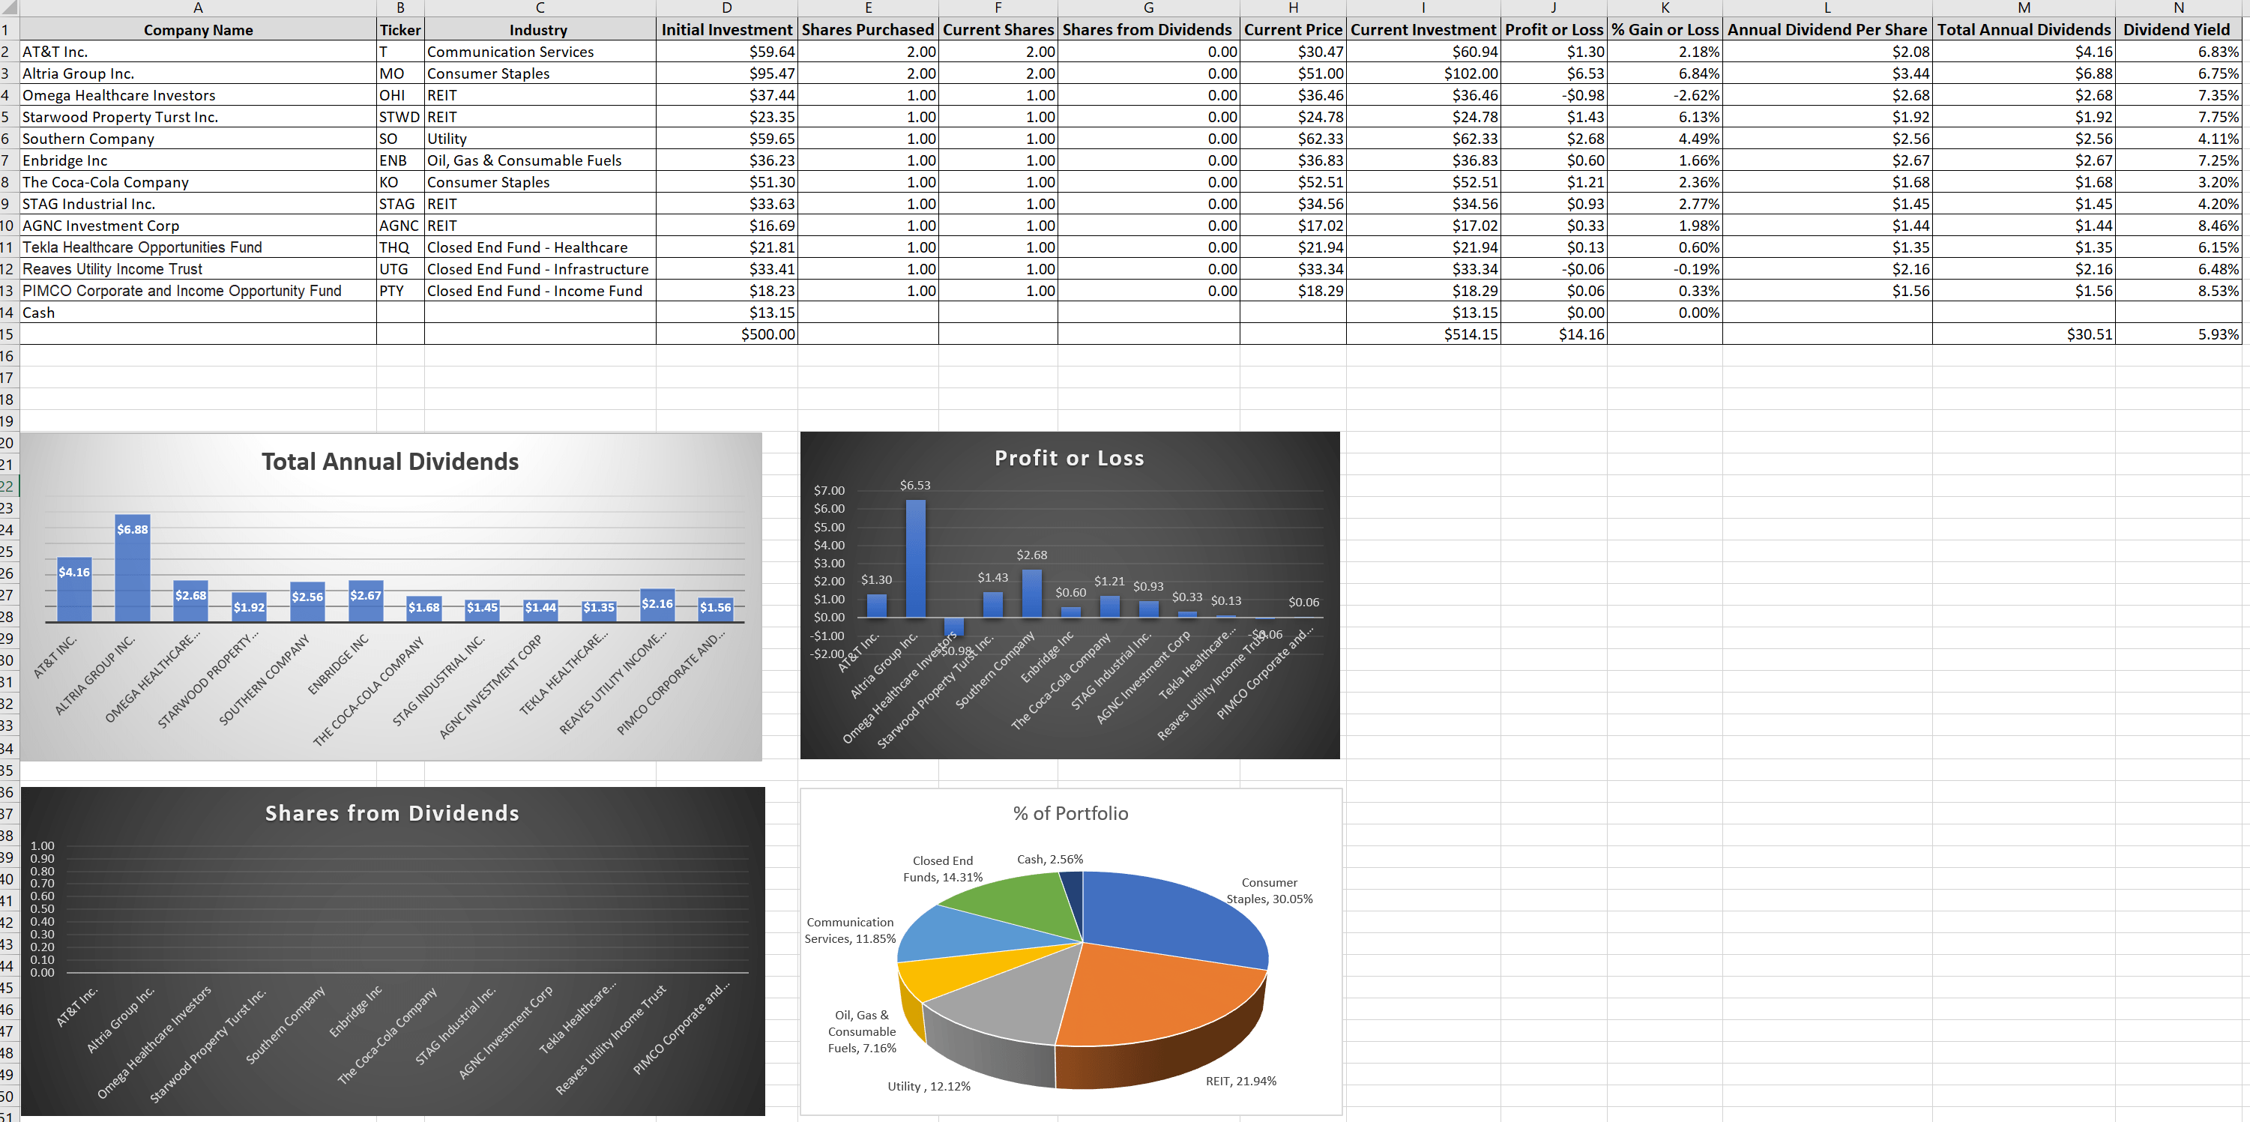Click Closed End Fund - Infrastructure cell
Screen dimensions: 2250x1122
point(540,269)
